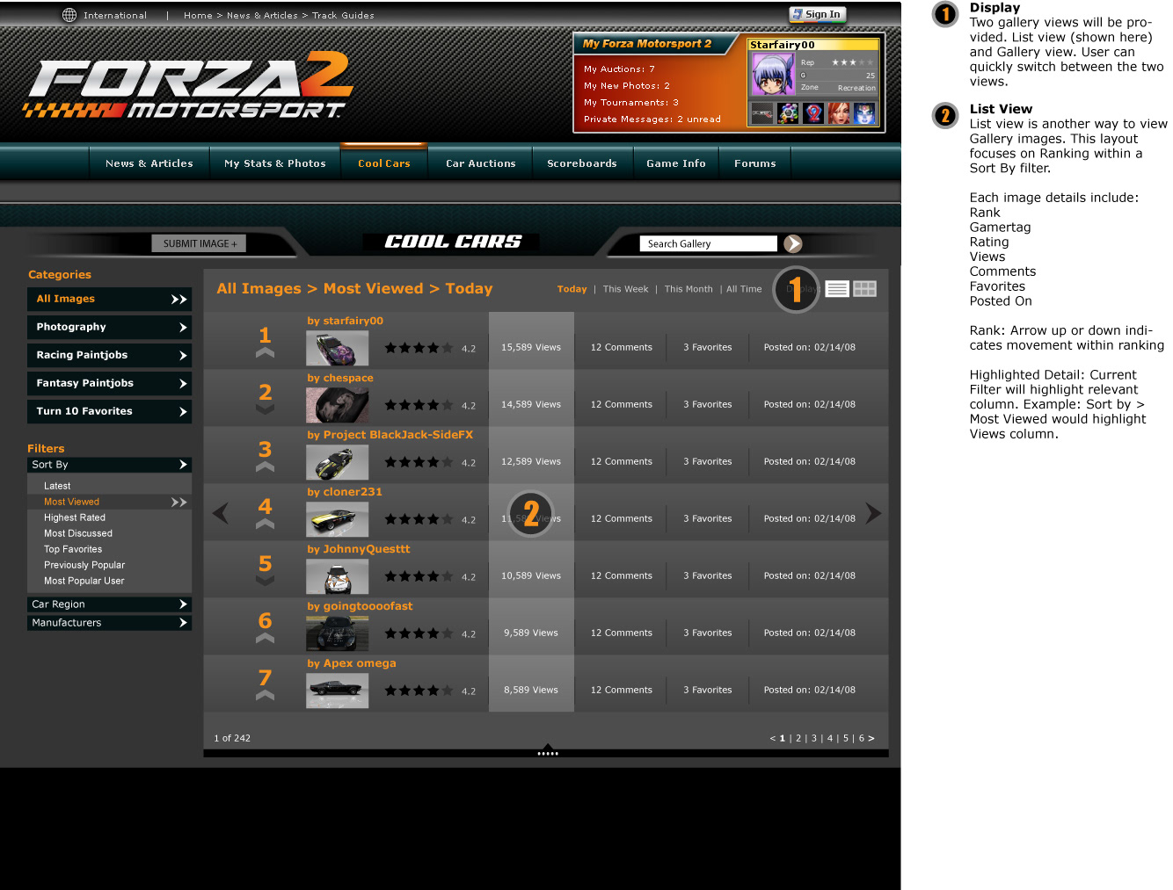Image resolution: width=1173 pixels, height=890 pixels.
Task: Click first friend avatar in profile box
Action: click(761, 113)
